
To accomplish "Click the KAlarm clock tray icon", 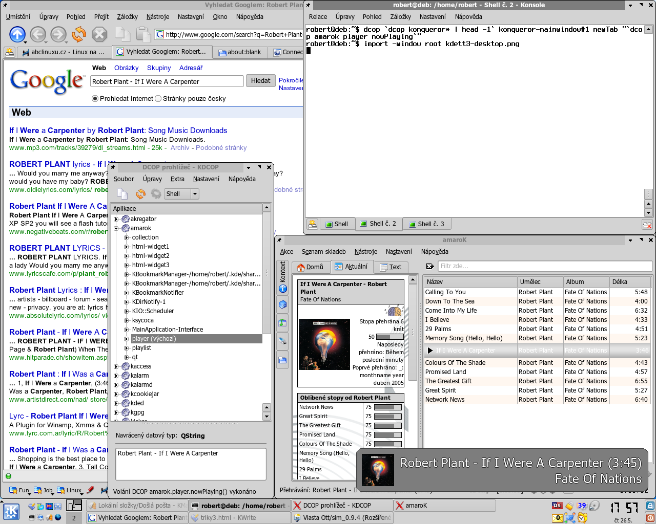I will coord(582,518).
